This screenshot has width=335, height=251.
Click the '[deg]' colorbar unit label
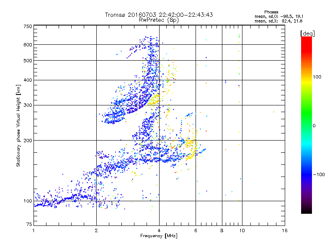point(307,33)
